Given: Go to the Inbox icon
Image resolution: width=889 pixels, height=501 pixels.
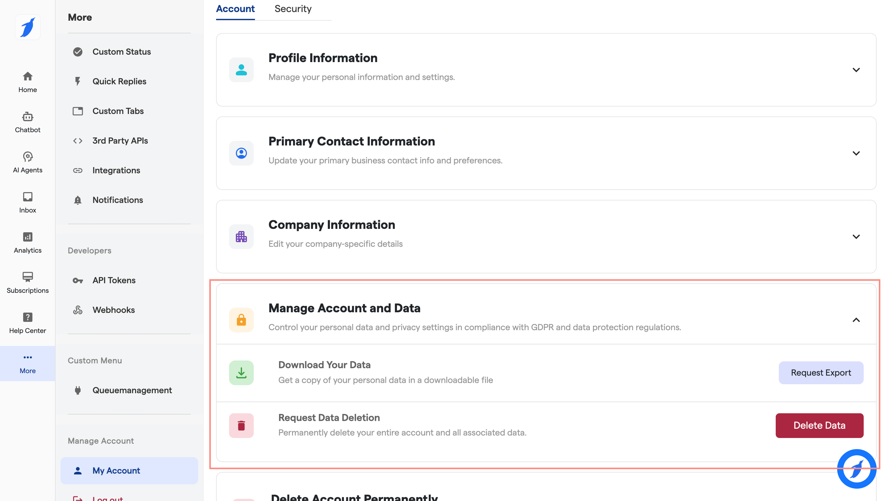Looking at the screenshot, I should pos(27,202).
